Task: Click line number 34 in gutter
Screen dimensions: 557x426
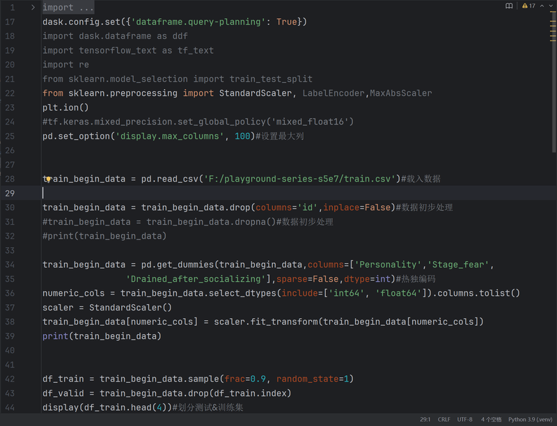Action: point(10,265)
